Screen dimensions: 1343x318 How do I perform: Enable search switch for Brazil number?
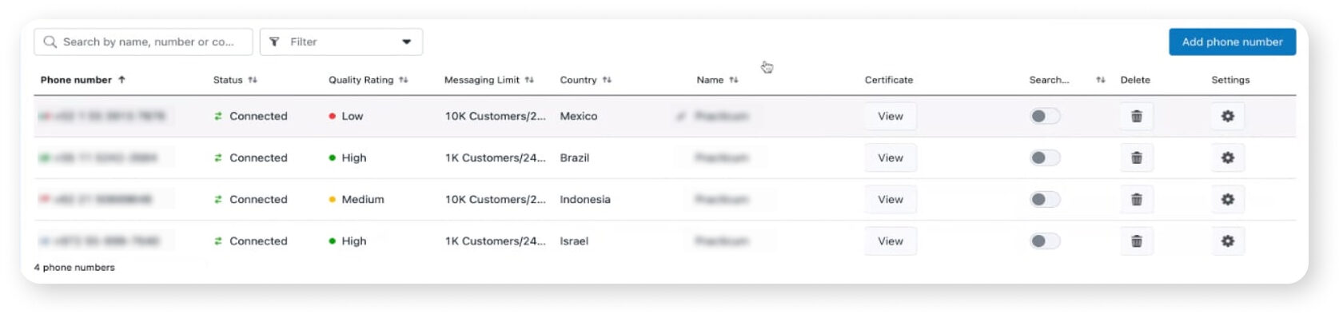coord(1045,157)
